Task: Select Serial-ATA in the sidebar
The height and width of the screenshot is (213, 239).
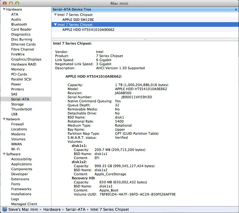Action: 20,99
